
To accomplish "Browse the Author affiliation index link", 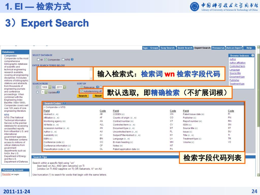I will (x=237, y=63).
